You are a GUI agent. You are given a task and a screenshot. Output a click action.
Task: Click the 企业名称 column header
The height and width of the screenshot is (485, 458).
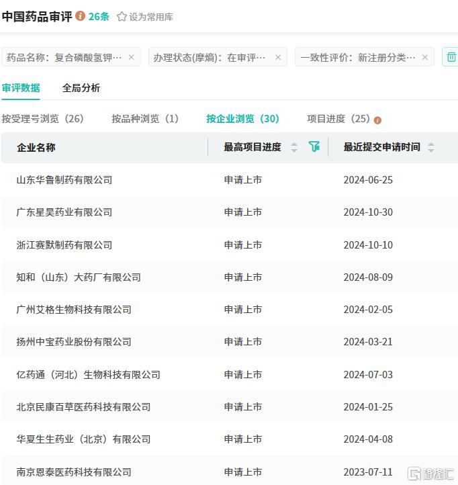click(36, 148)
